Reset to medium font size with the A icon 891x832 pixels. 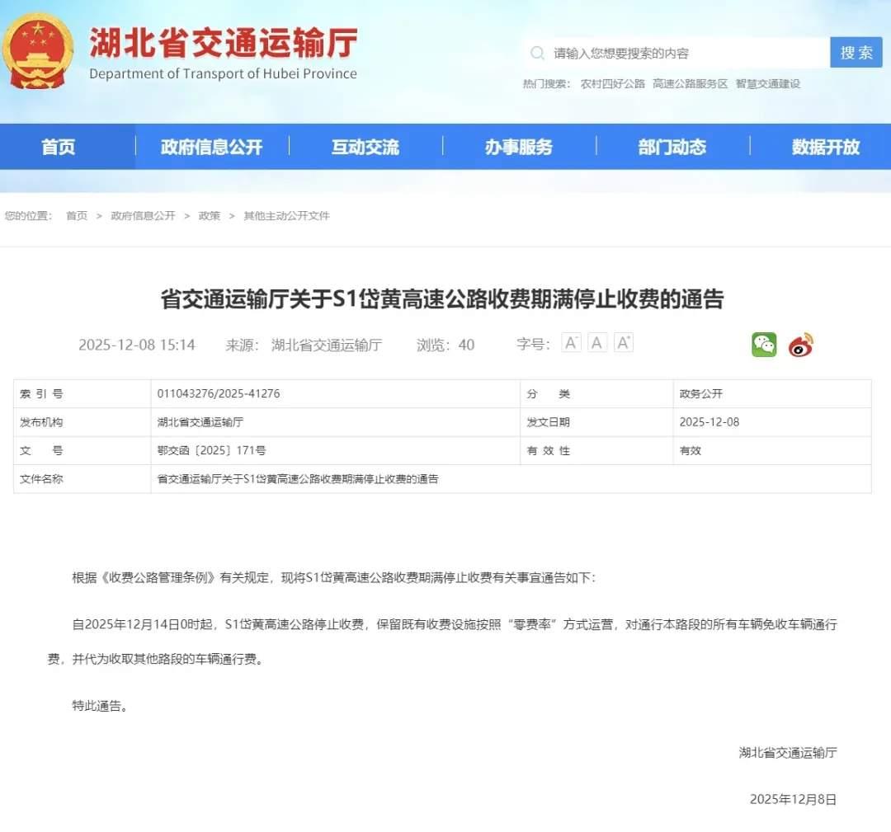tap(596, 342)
